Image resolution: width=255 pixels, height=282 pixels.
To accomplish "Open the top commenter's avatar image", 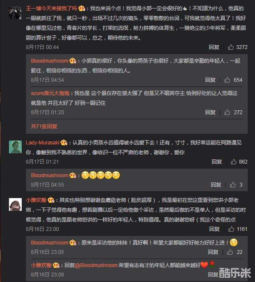I will tap(15, 13).
